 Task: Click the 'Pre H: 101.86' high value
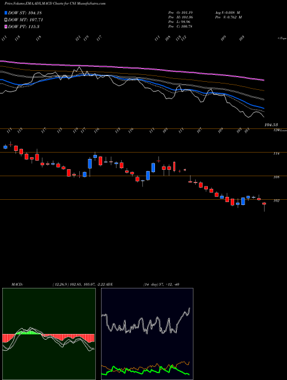click(x=180, y=17)
